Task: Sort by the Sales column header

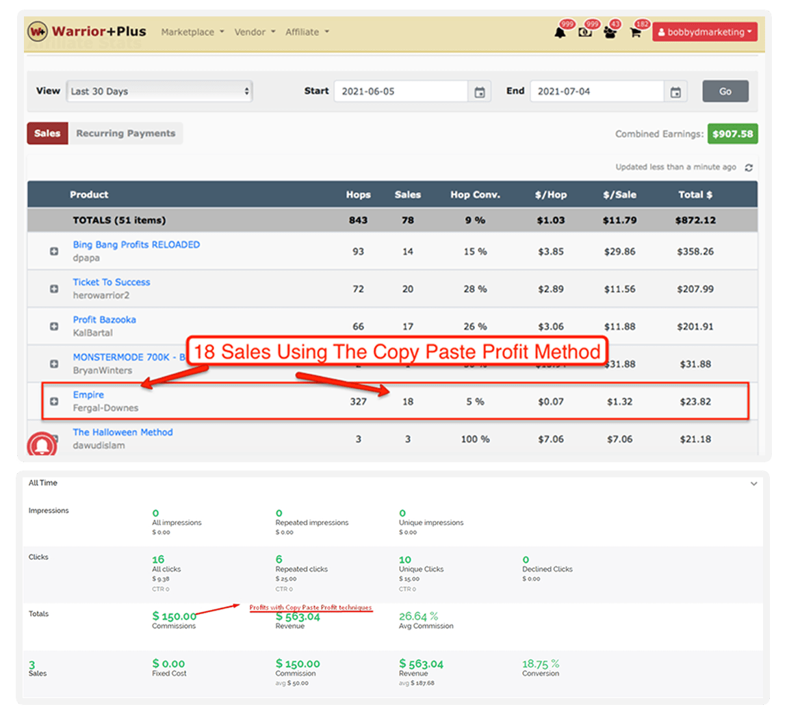Action: click(408, 195)
